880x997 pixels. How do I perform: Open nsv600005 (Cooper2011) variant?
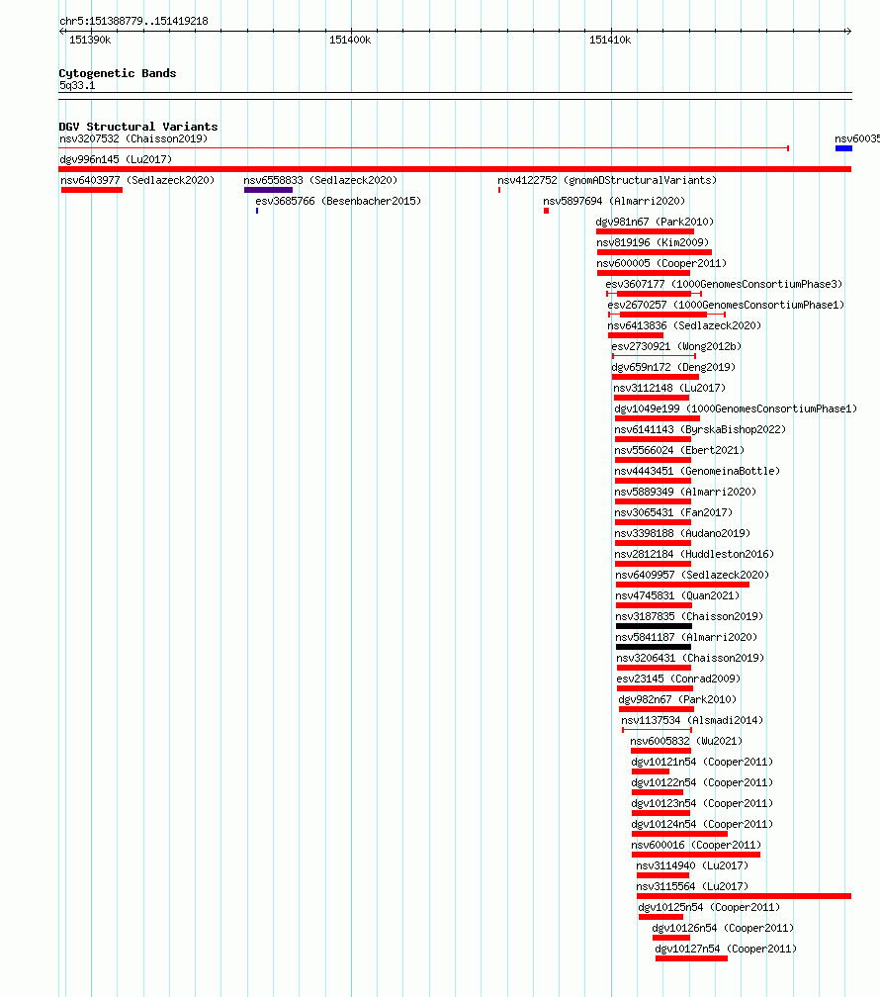661,263
